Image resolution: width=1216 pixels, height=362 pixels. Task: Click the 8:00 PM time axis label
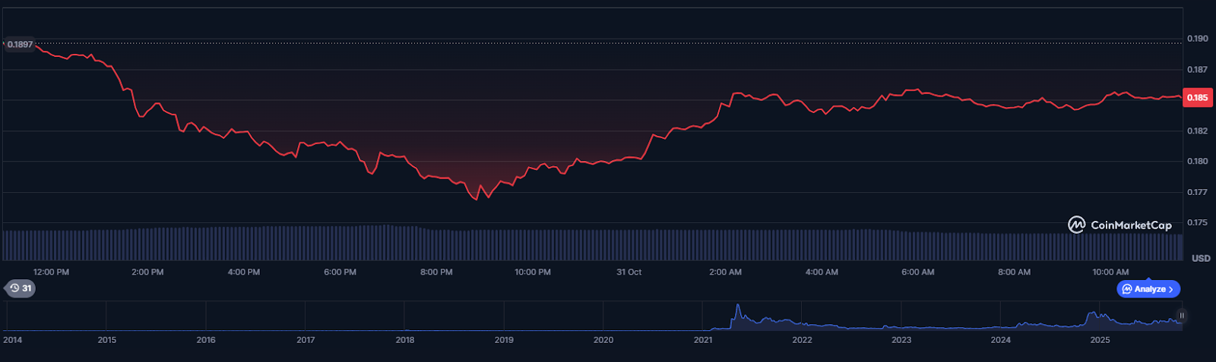pyautogui.click(x=436, y=272)
